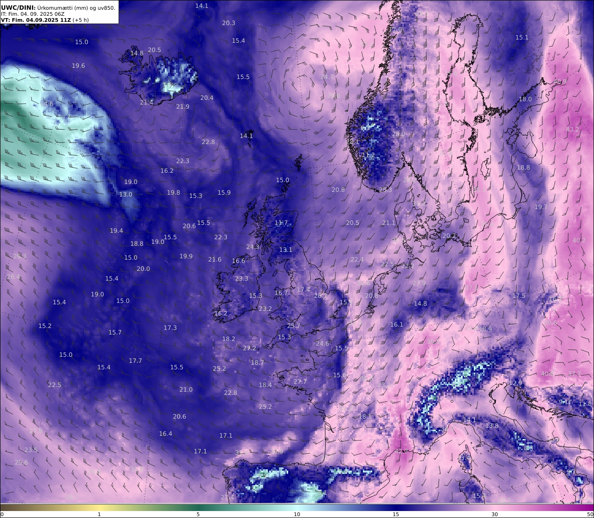Click the 15.1 value near the top right
594x518 pixels.
[x=522, y=37]
